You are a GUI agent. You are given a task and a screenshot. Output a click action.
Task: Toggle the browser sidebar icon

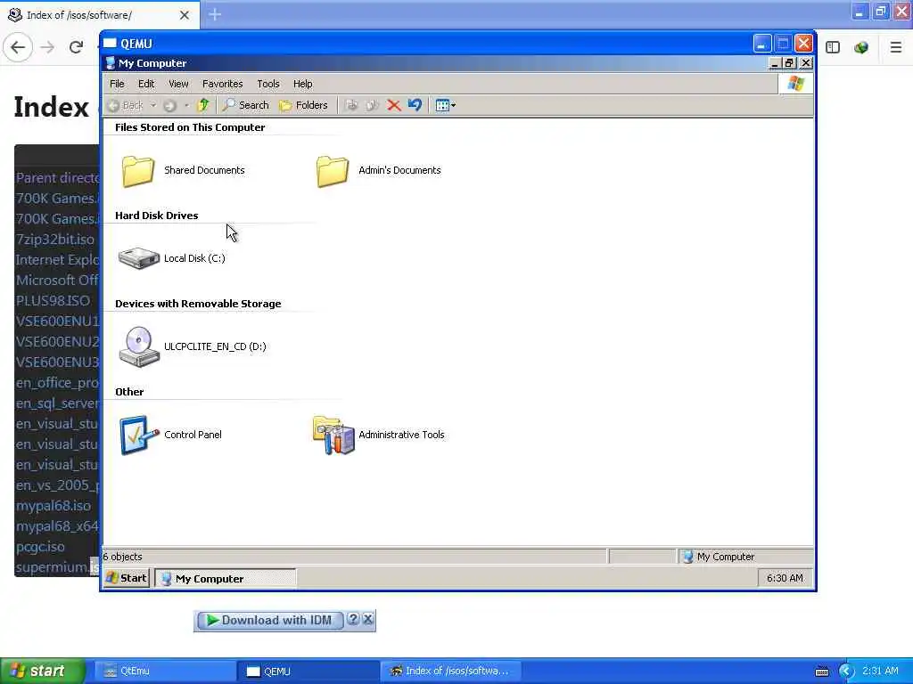click(833, 47)
